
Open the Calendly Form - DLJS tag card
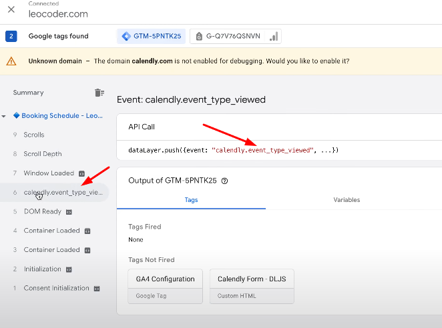[252, 286]
